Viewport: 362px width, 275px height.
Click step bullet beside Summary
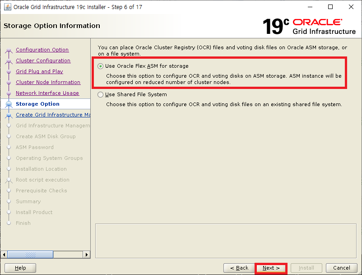click(x=9, y=201)
